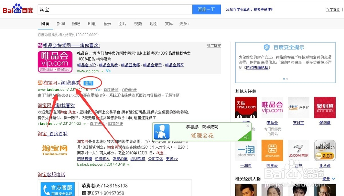Image resolution: width=344 pixels, height=196 pixels.
Task: Click the 百度安全提示 shield icon
Action: [267, 47]
